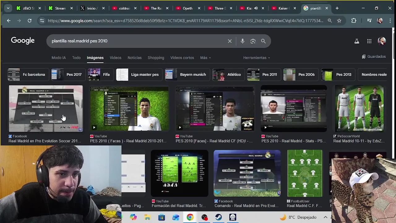Add a new browser tab
This screenshot has width=396, height=223.
click(x=337, y=8)
